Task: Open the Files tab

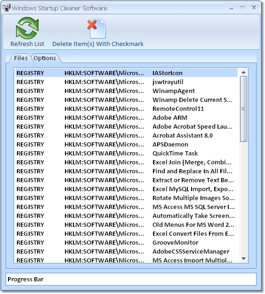Action: [21, 58]
